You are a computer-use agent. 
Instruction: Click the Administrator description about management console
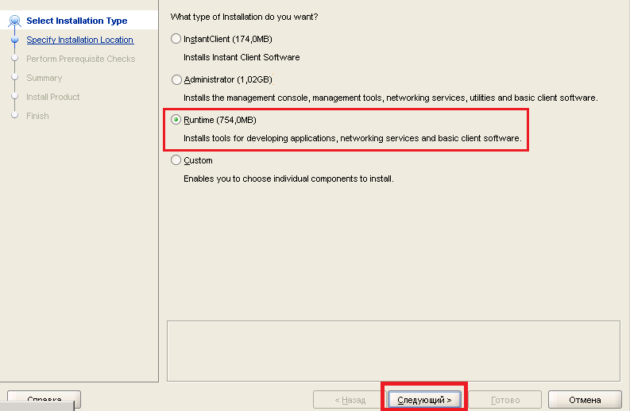coord(391,98)
